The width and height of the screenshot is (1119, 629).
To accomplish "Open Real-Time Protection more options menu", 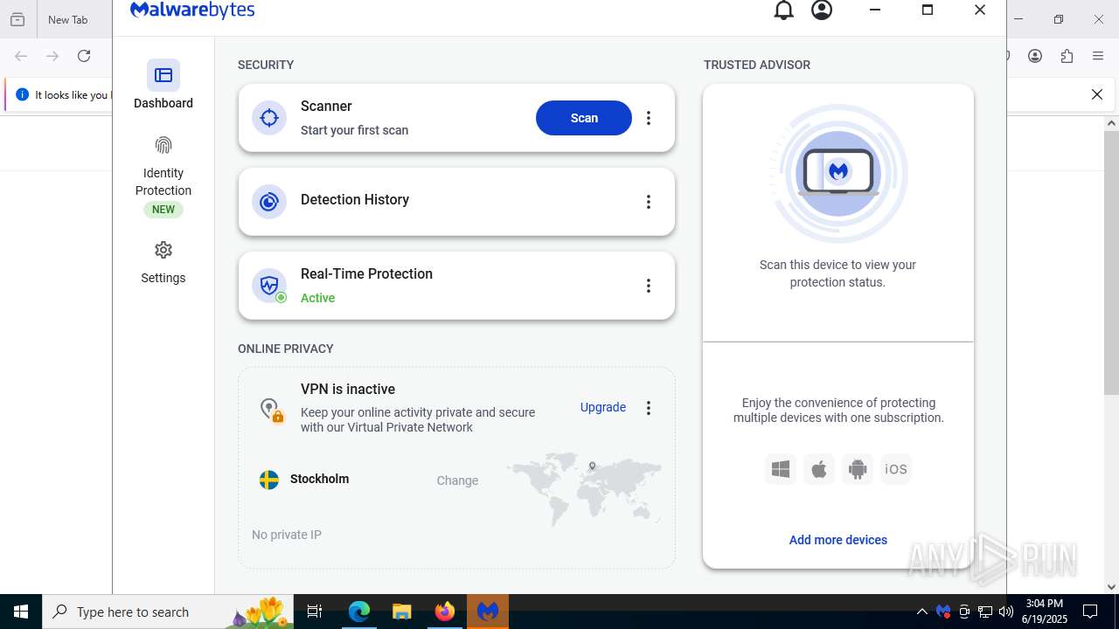I will pyautogui.click(x=649, y=286).
